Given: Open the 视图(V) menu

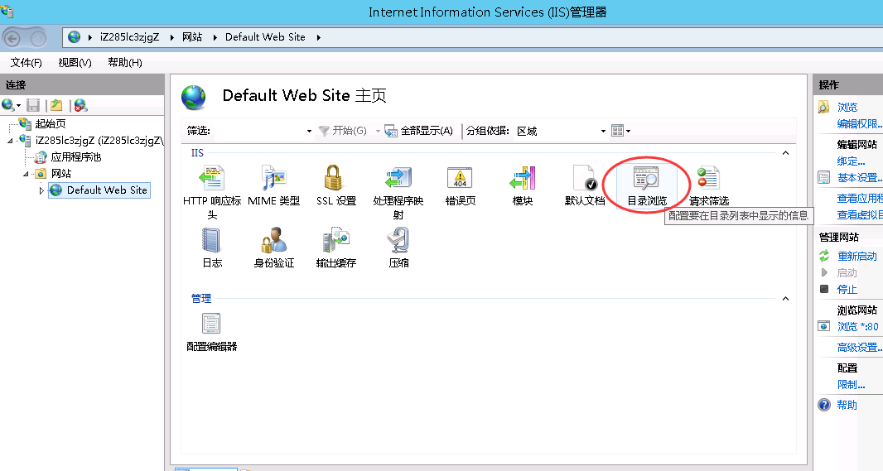Looking at the screenshot, I should pyautogui.click(x=75, y=63).
